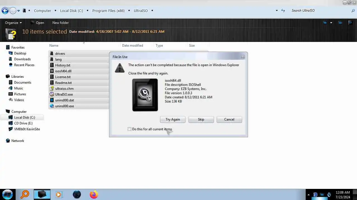
Task: Open the search magnifier taskbar icon
Action: click(25, 194)
